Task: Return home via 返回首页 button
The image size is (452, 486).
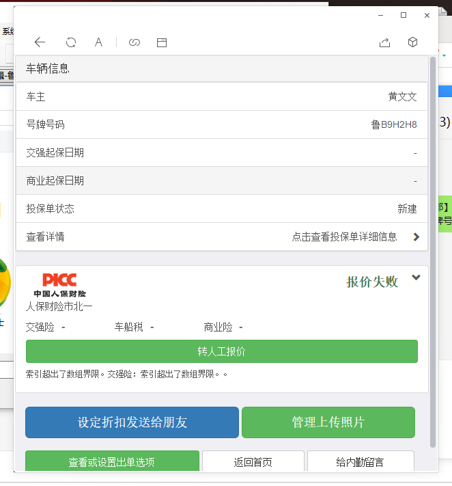Action: (x=253, y=461)
